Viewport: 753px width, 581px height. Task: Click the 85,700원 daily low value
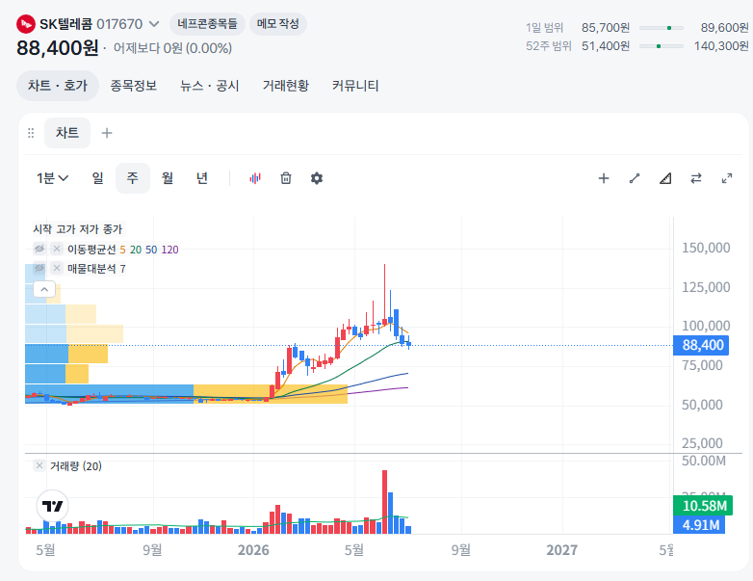[606, 28]
